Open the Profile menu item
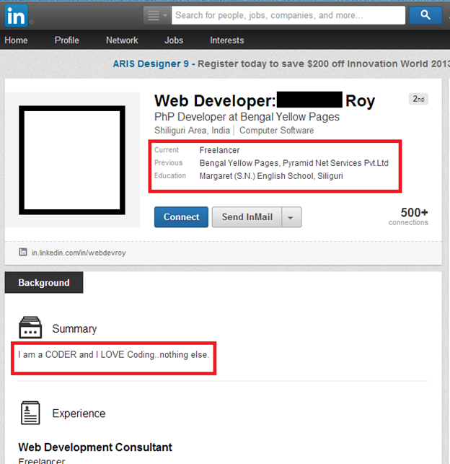The image size is (450, 464). (x=67, y=40)
